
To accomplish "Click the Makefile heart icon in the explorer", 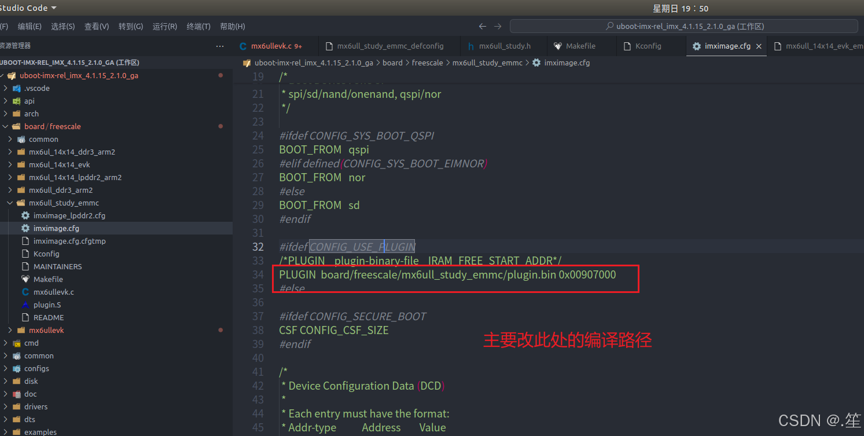I will [25, 279].
